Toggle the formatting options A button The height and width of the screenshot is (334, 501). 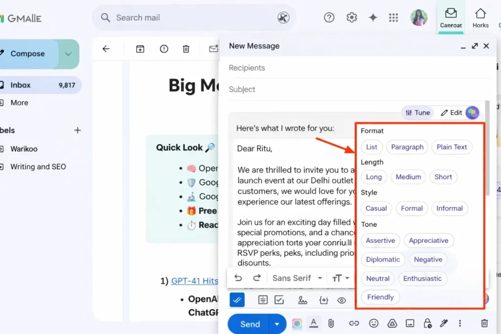click(314, 323)
